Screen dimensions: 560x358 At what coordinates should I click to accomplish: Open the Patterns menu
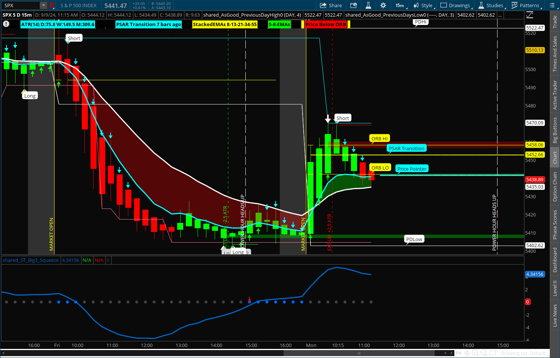pos(526,5)
